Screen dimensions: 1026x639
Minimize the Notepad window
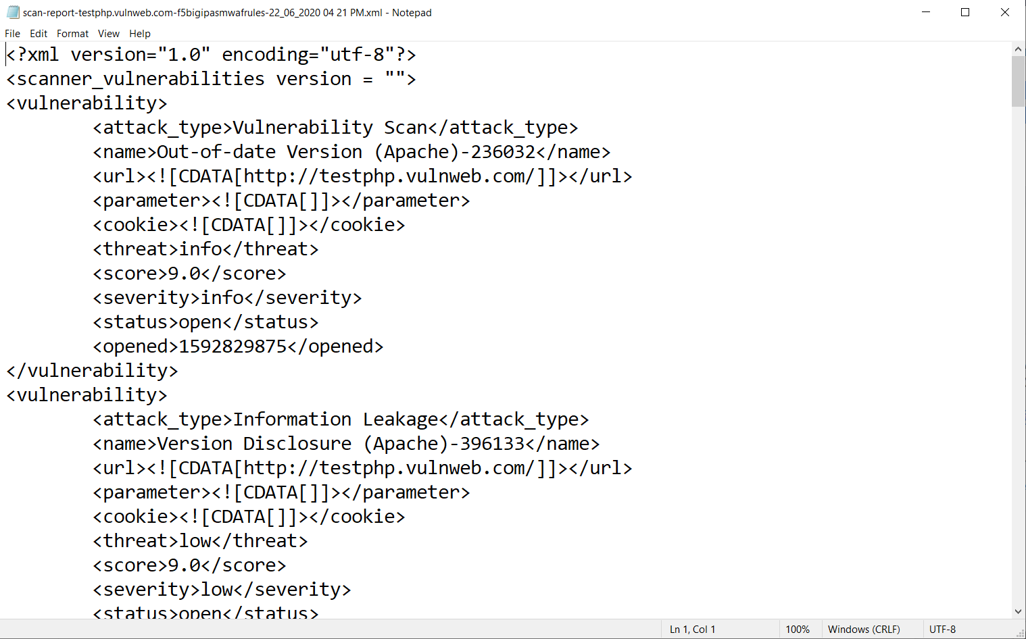(x=926, y=12)
